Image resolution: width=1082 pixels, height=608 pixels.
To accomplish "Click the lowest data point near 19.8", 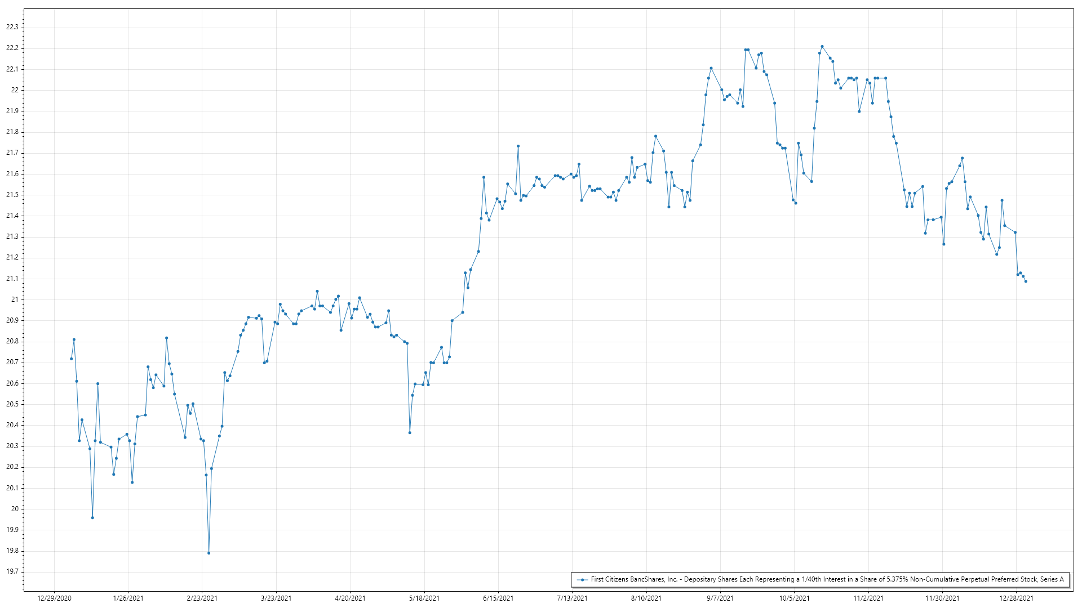I will (209, 553).
